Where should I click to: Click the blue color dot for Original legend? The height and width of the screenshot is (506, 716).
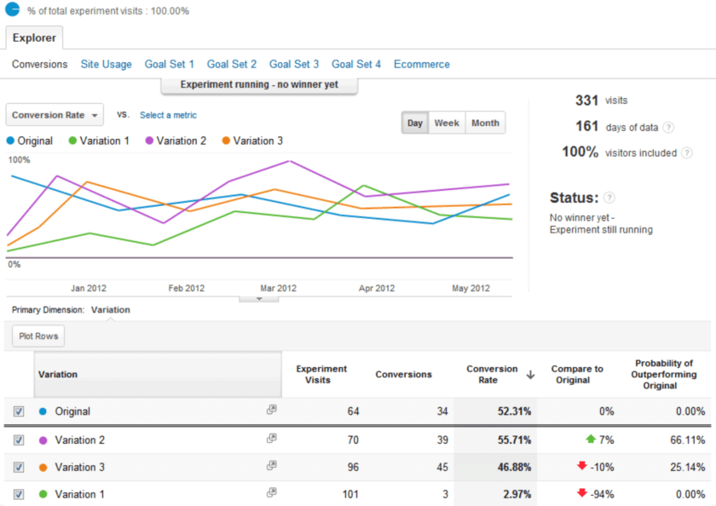9,141
